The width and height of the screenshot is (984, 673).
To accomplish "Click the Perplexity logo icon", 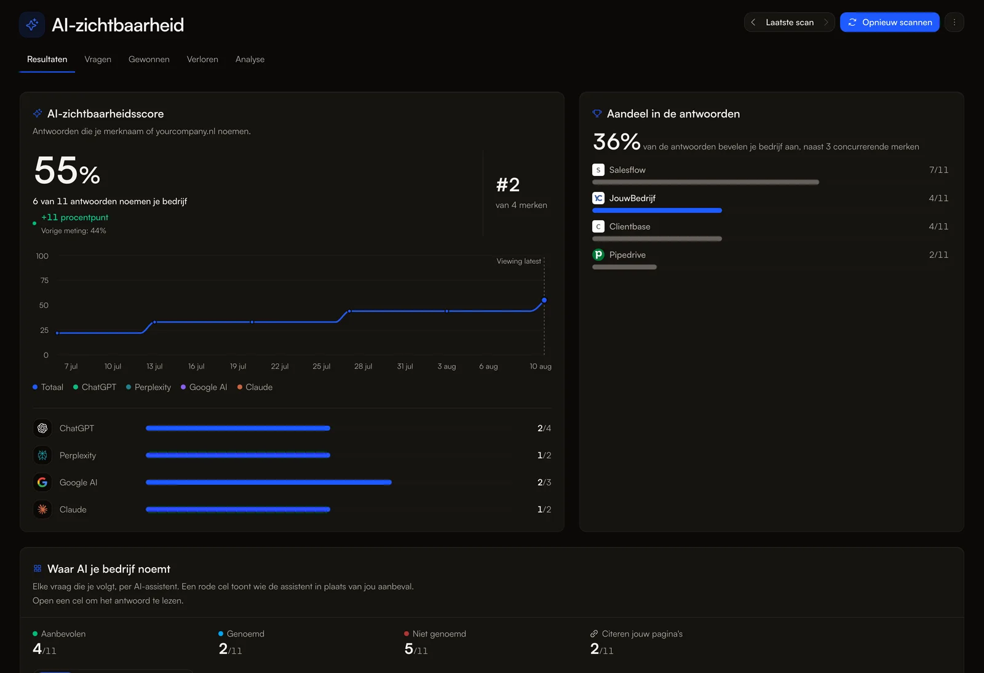I will pos(42,455).
